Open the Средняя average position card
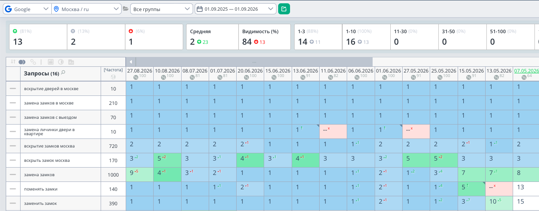This screenshot has height=211, width=539. (x=212, y=37)
